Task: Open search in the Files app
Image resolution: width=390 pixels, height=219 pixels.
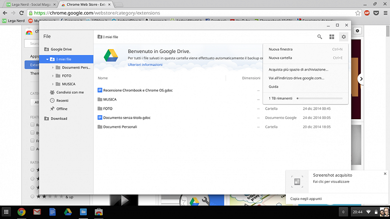Action: tap(320, 37)
